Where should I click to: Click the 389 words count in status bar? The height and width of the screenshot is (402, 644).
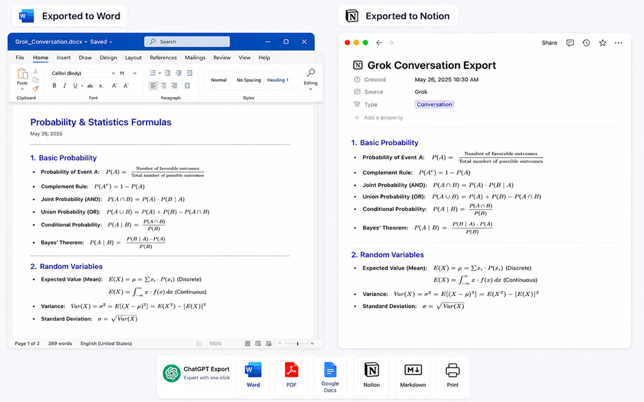coord(60,344)
